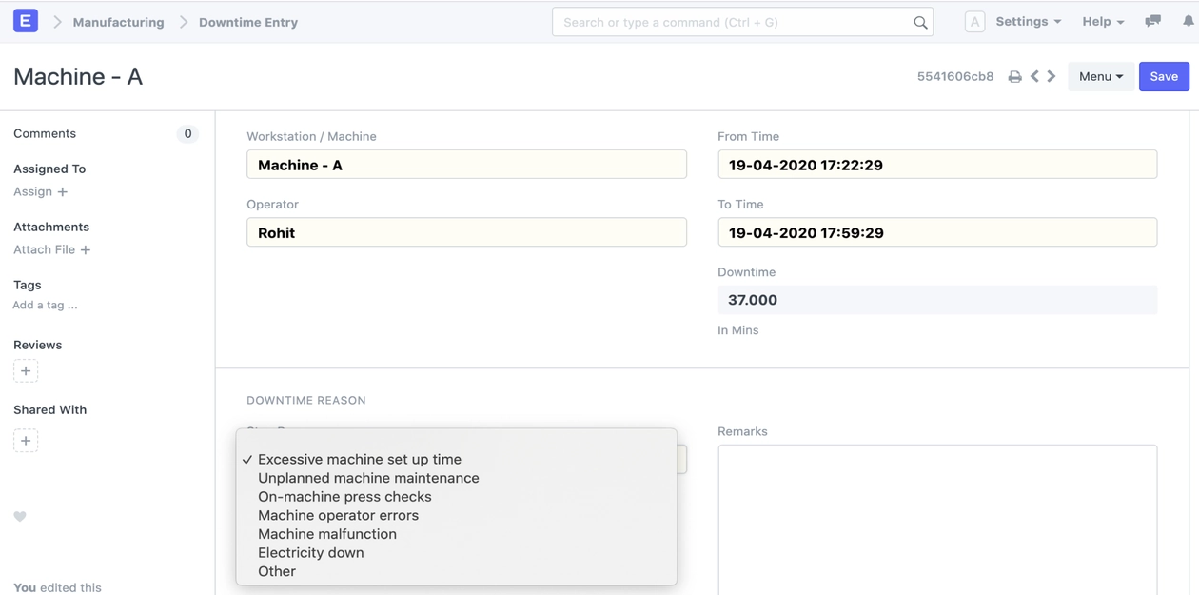Viewport: 1199px width, 595px height.
Task: Click plus box under Shared With
Action: click(x=26, y=441)
